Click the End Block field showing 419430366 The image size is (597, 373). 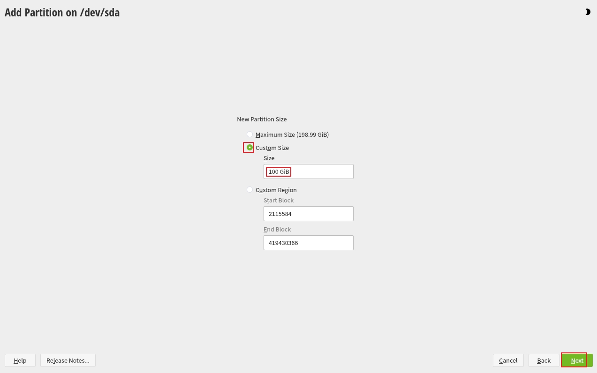point(309,243)
